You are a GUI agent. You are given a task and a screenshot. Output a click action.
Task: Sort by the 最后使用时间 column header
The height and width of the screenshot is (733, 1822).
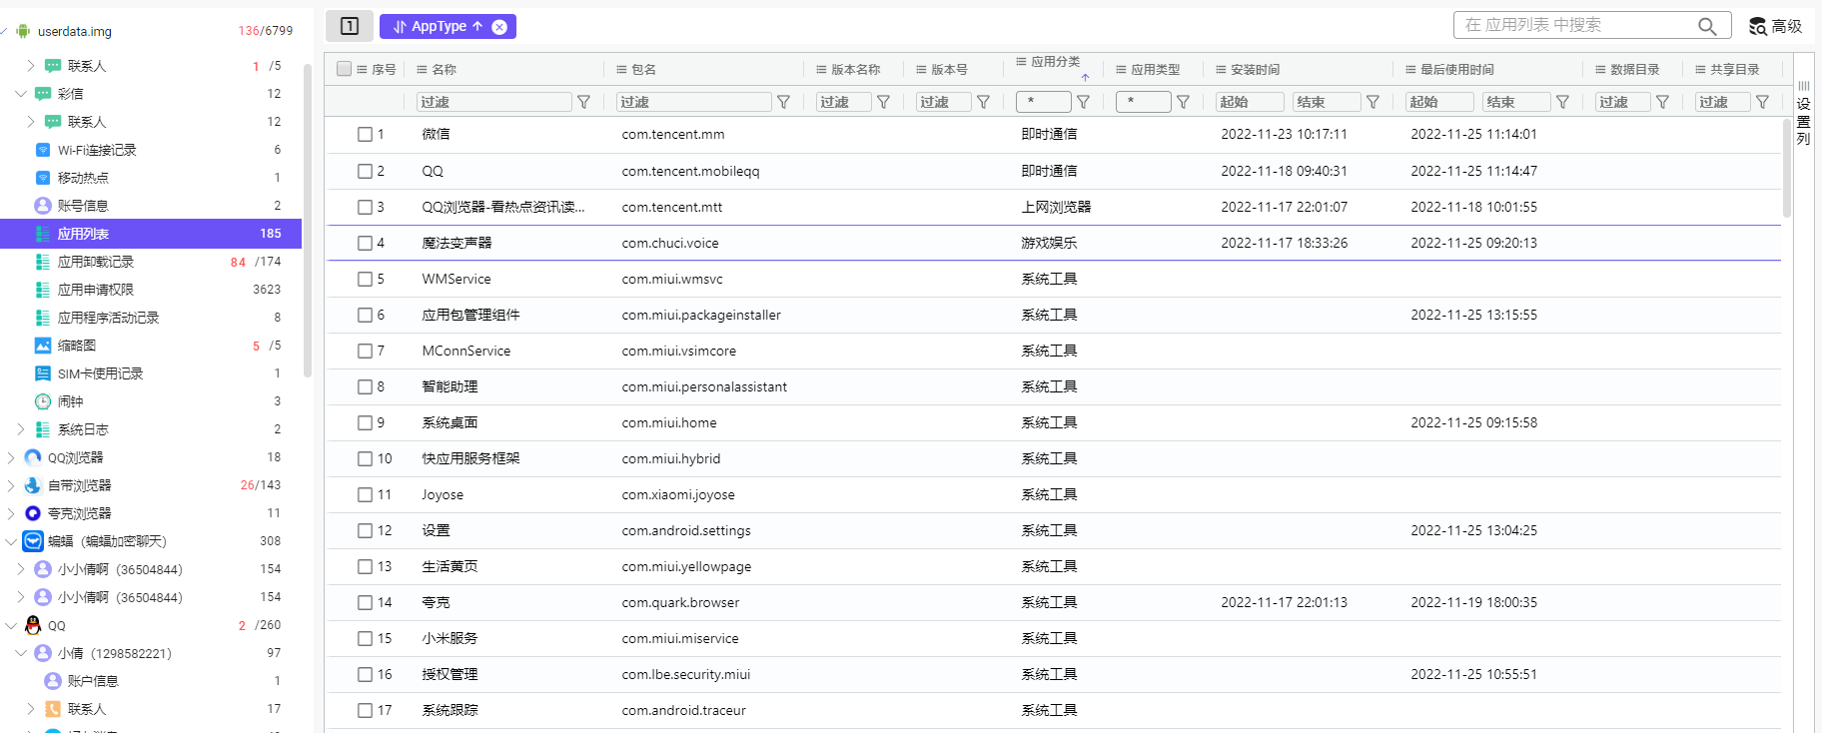(x=1457, y=69)
